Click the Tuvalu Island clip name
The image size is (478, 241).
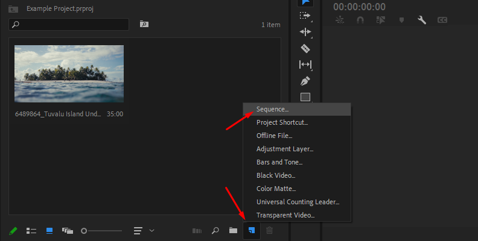tap(58, 114)
